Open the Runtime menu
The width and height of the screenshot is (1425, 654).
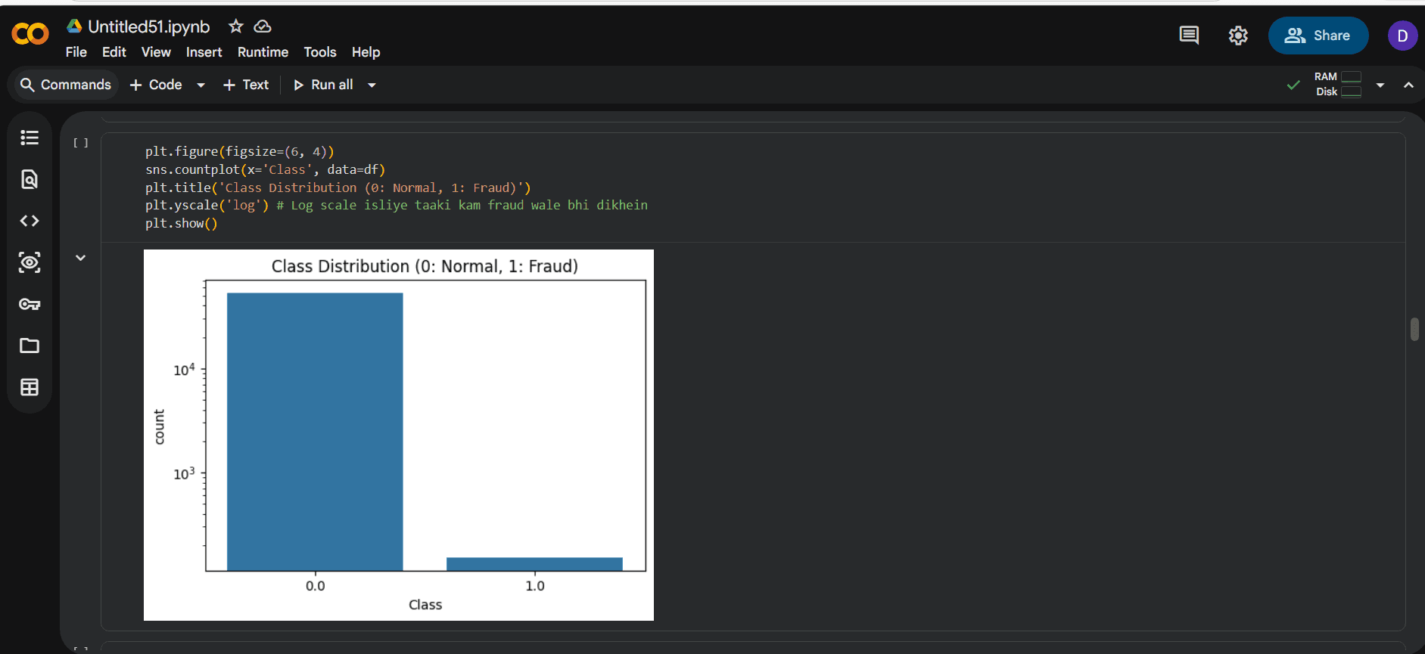[x=263, y=52]
